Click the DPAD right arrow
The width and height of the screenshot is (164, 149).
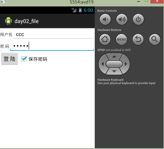126,64
